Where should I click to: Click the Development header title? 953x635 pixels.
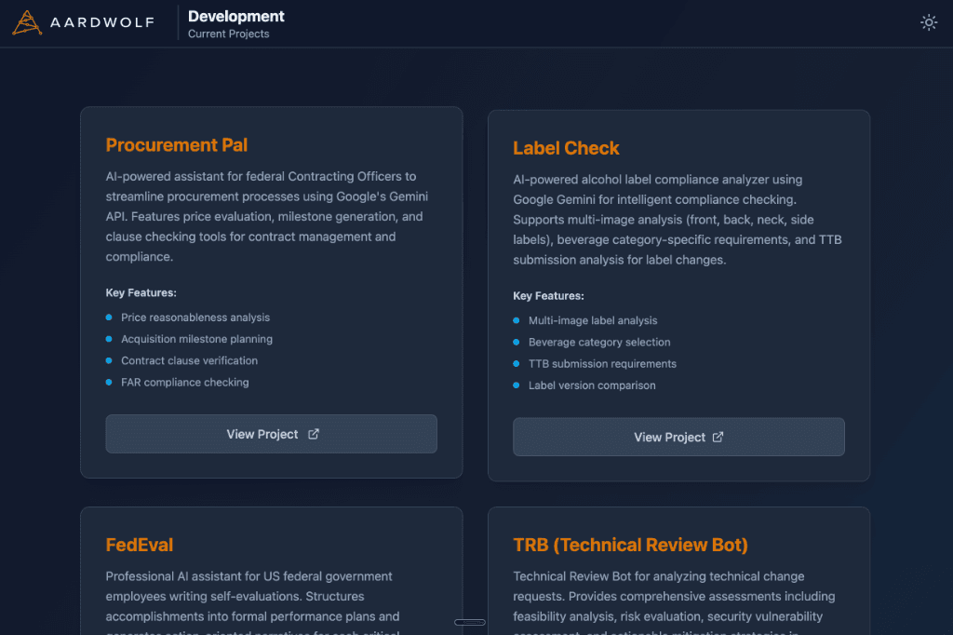[x=235, y=16]
